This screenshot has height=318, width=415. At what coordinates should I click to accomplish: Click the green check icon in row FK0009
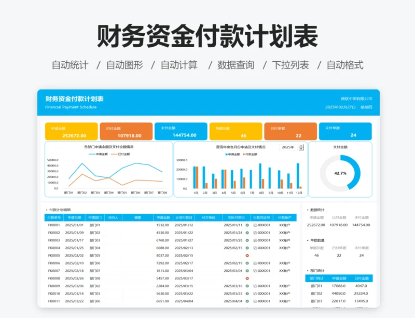tap(247, 286)
